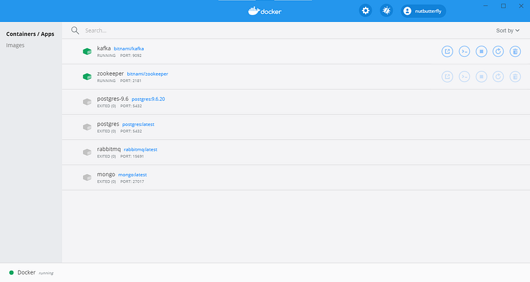
Task: Delete the zookeeper container
Action: [515, 77]
